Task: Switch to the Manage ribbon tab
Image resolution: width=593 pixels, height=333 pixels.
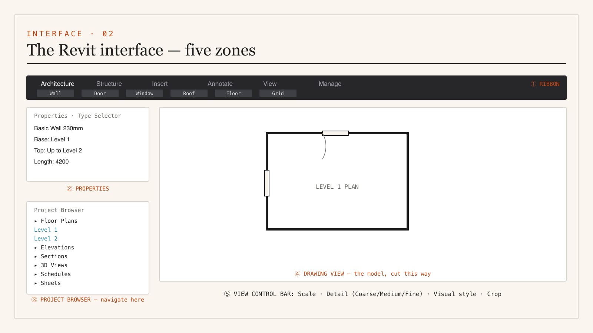Action: coord(330,84)
